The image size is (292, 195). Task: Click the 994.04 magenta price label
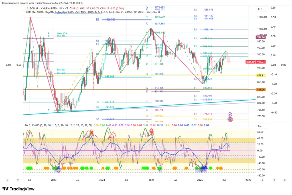[x=261, y=37]
